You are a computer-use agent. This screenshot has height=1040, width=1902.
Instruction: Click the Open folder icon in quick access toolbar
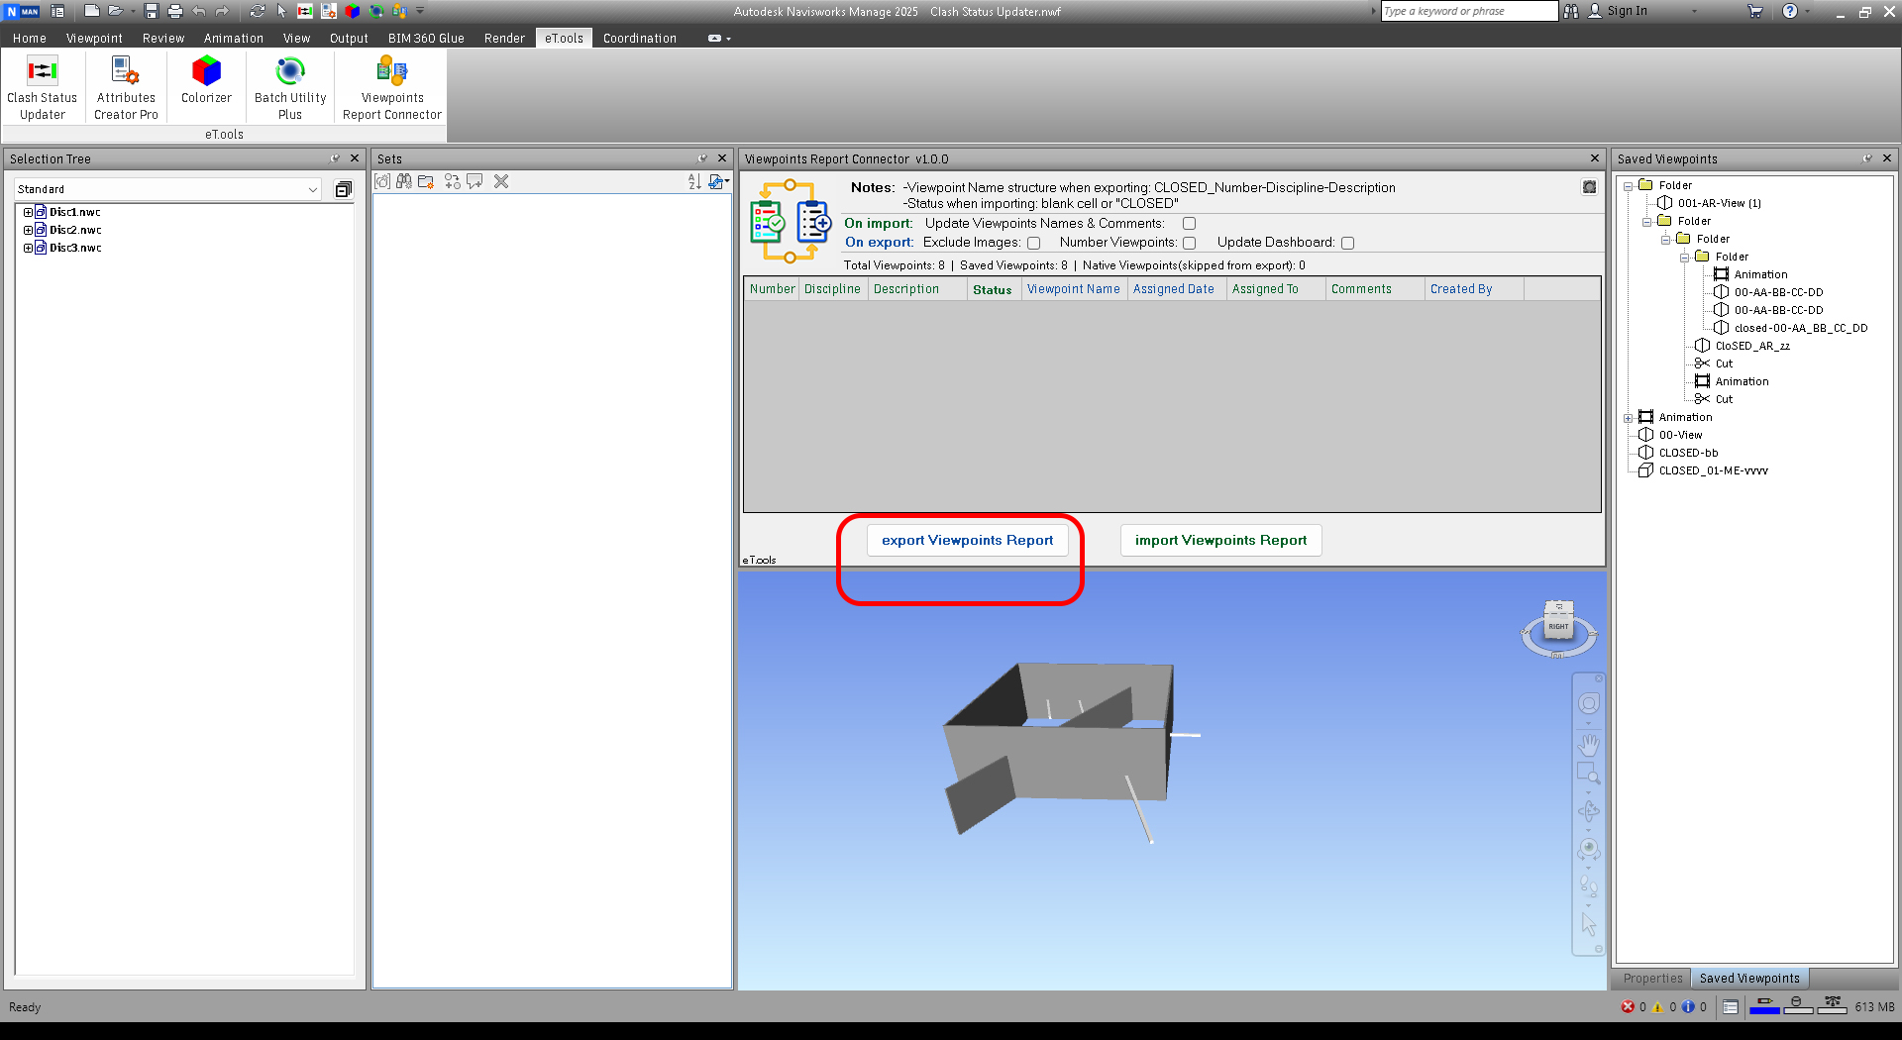coord(116,11)
